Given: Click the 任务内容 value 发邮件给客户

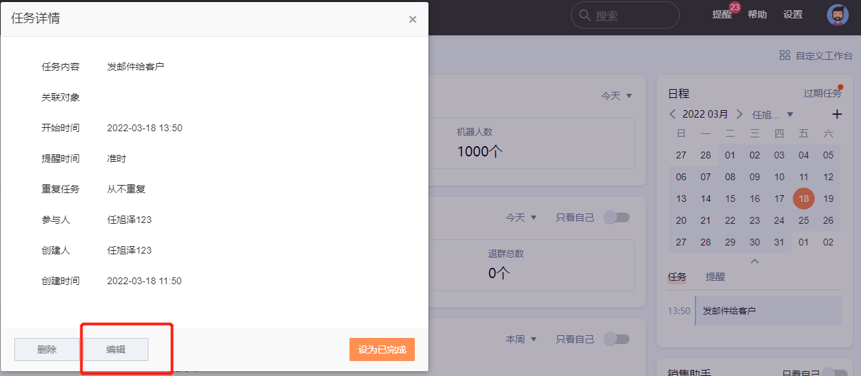Looking at the screenshot, I should click(136, 67).
